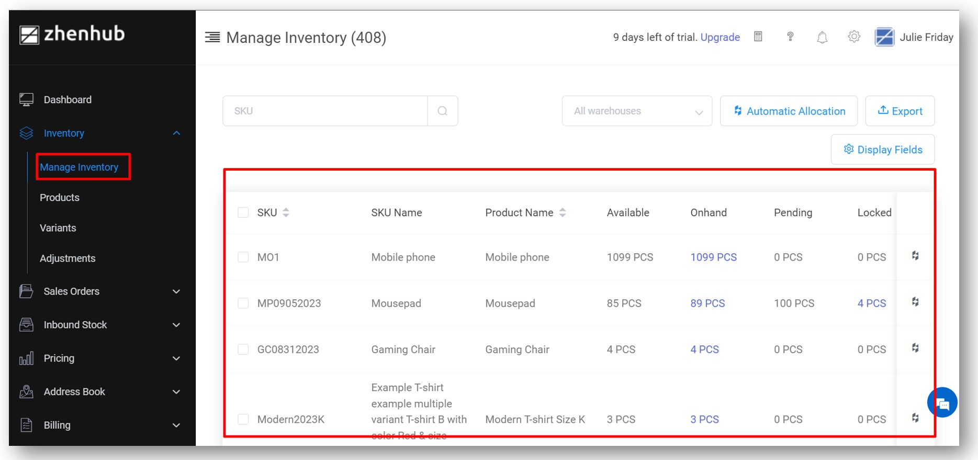
Task: Click the Upgrade trial link
Action: [720, 37]
